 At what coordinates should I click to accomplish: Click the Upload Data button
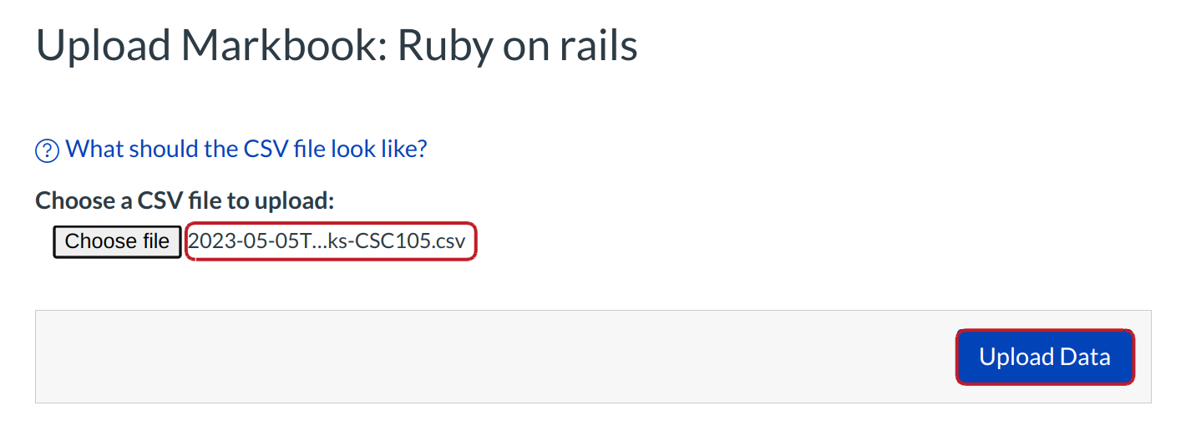pos(1044,357)
